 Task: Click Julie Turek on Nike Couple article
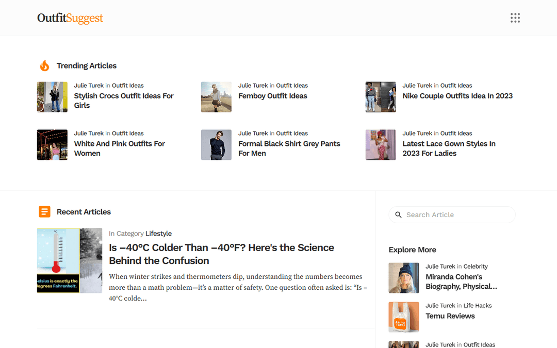(x=417, y=85)
